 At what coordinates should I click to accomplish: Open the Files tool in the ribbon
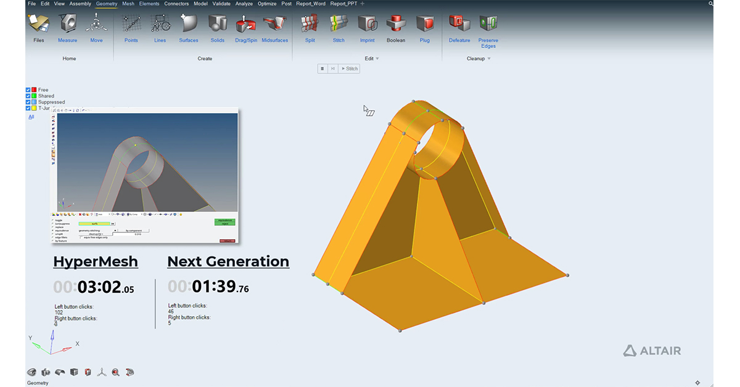(39, 28)
